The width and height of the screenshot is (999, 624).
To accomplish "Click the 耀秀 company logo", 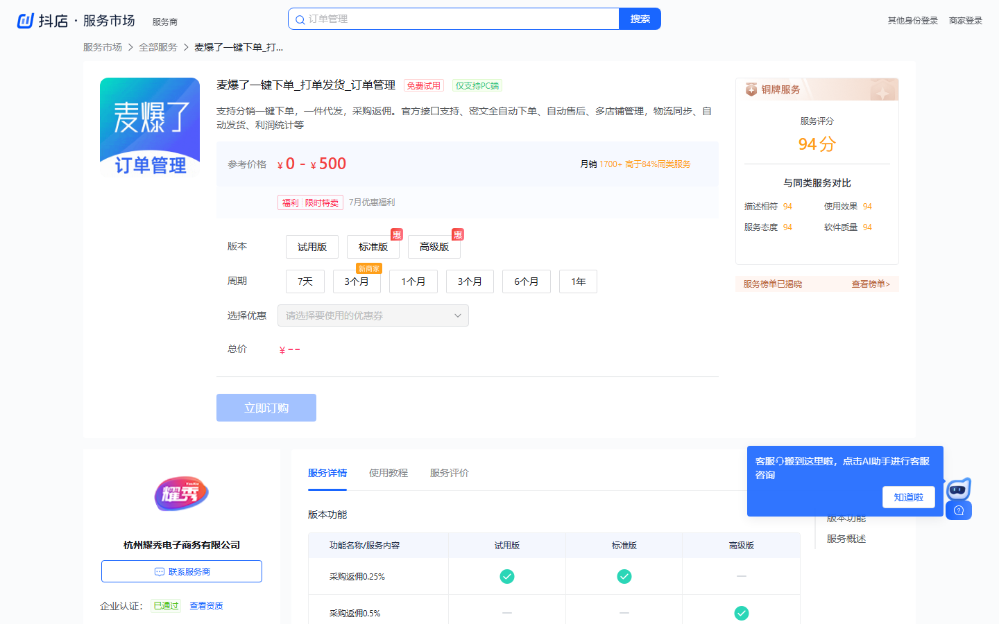I will 182,494.
